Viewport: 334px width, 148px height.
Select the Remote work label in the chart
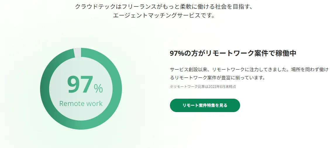coord(81,104)
